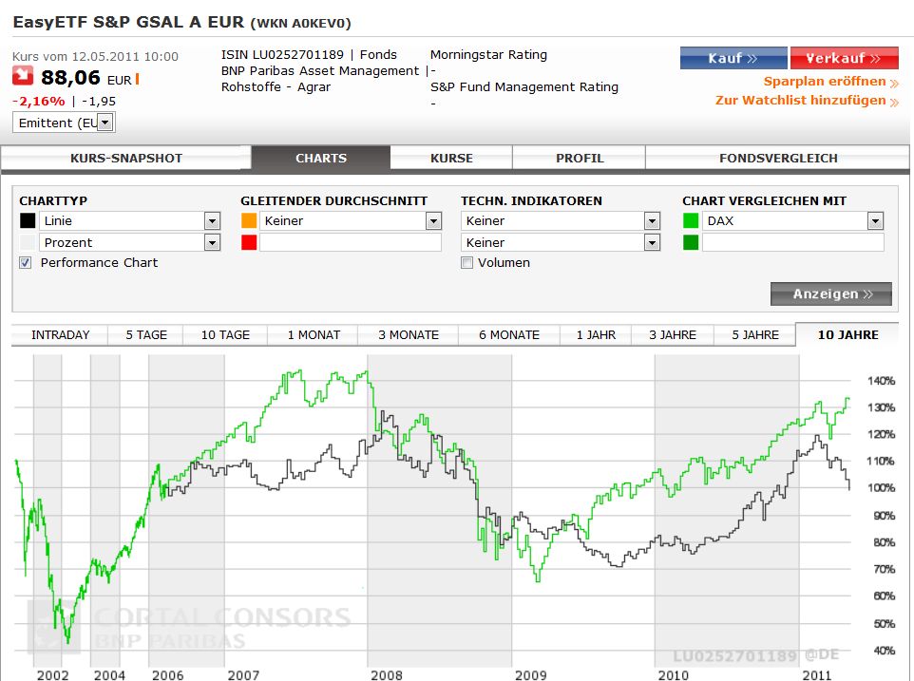Click the 140% label on chart axis
914x681 pixels.
pos(881,381)
